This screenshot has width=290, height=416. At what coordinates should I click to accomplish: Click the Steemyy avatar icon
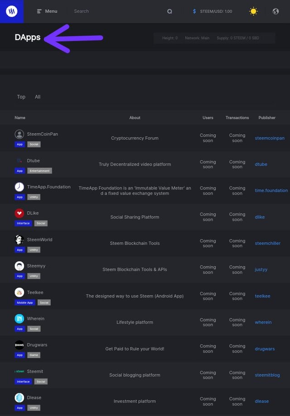[x=19, y=266]
